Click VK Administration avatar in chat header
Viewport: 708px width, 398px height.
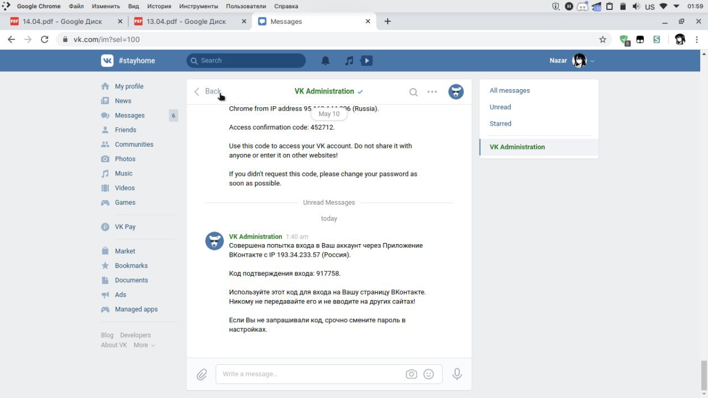[x=456, y=92]
